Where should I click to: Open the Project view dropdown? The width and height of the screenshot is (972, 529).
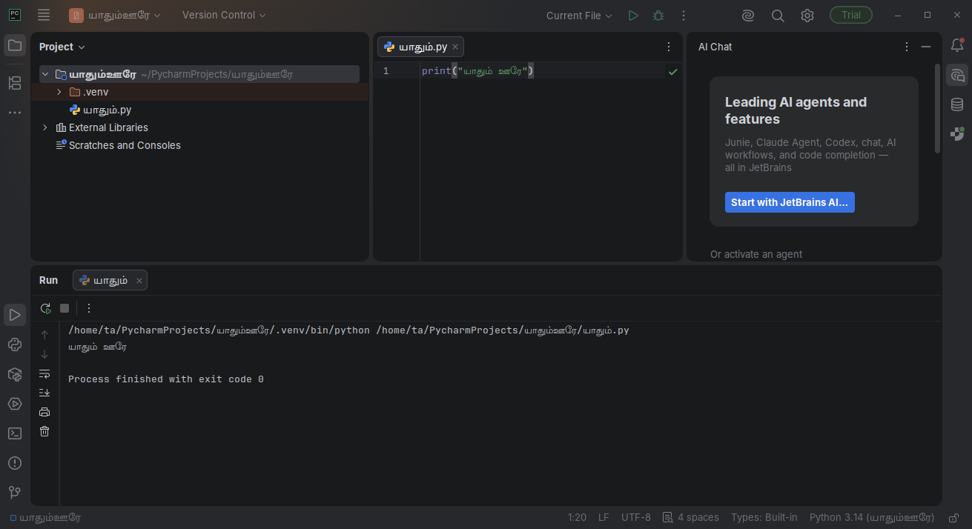coord(62,47)
